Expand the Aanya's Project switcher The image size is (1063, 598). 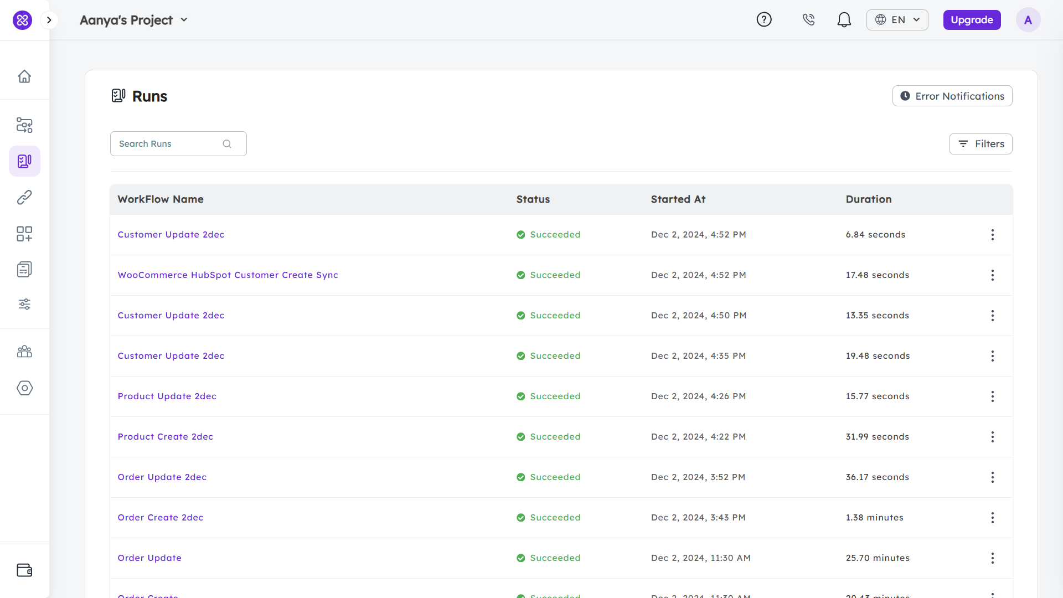(184, 19)
